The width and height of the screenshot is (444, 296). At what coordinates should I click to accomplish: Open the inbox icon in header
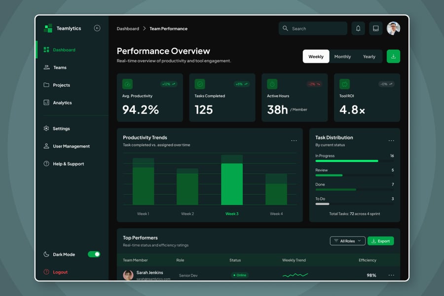click(x=376, y=29)
